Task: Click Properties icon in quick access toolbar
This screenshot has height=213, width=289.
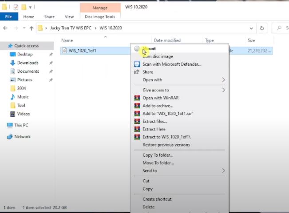Action: point(16,7)
